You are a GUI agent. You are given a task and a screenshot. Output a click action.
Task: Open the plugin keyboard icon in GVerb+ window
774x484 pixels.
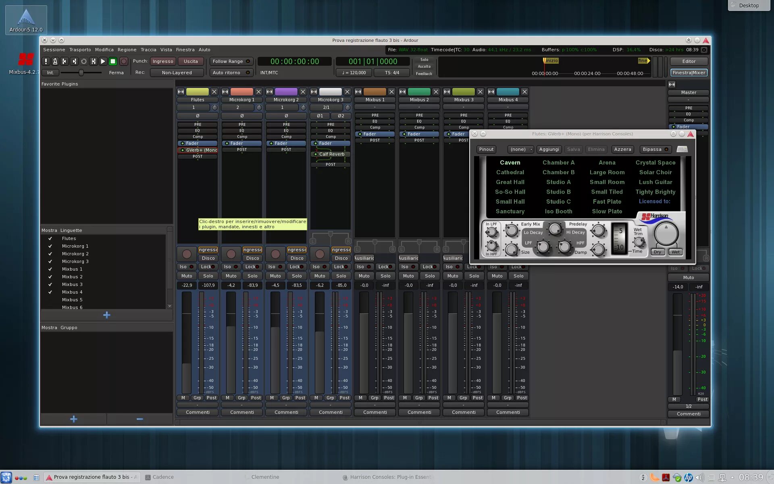(682, 149)
